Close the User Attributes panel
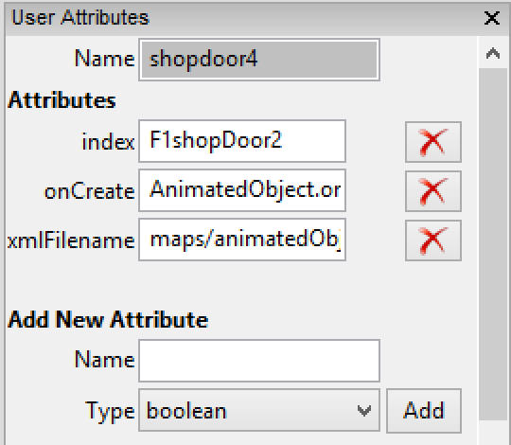 [x=492, y=18]
